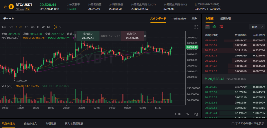Select ask price 20,529.68 row
Viewport: 267px width, 128px height.
pos(234,50)
